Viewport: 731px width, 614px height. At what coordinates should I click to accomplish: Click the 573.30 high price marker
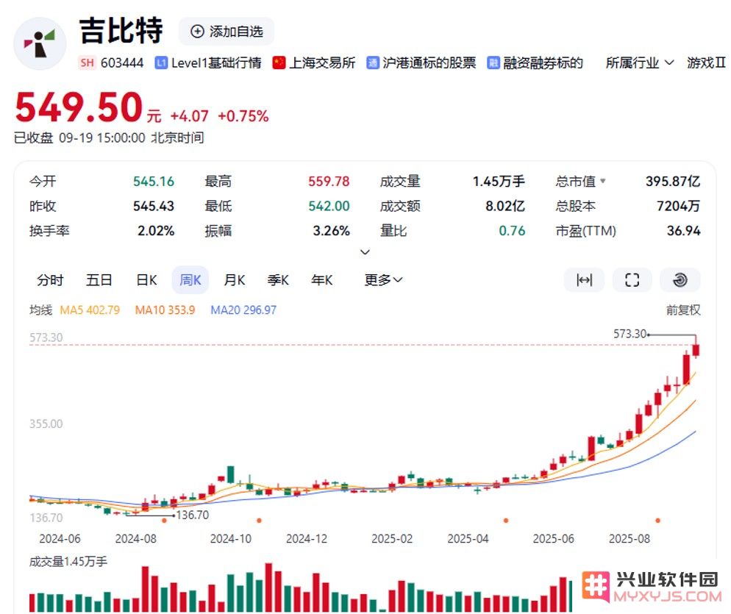click(x=630, y=334)
